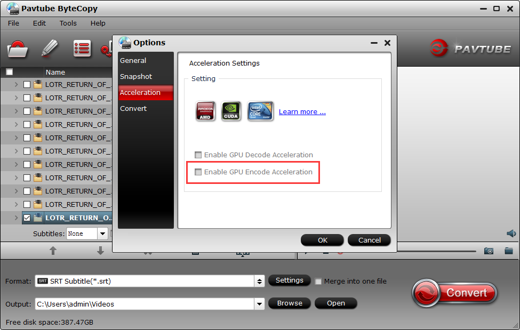Open the Format dropdown arrow
This screenshot has height=330, width=520.
259,281
